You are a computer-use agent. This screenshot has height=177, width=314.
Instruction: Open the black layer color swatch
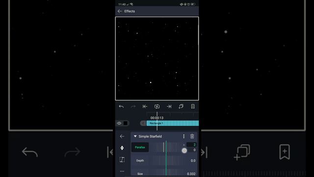tap(126, 123)
